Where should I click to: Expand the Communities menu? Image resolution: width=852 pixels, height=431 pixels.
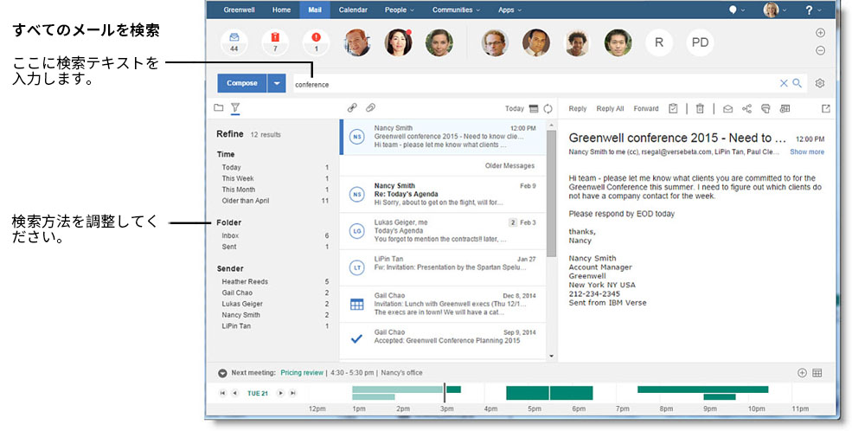click(456, 10)
